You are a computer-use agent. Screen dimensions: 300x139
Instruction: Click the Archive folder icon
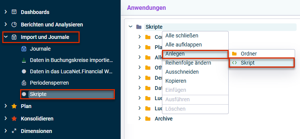coord(148,119)
